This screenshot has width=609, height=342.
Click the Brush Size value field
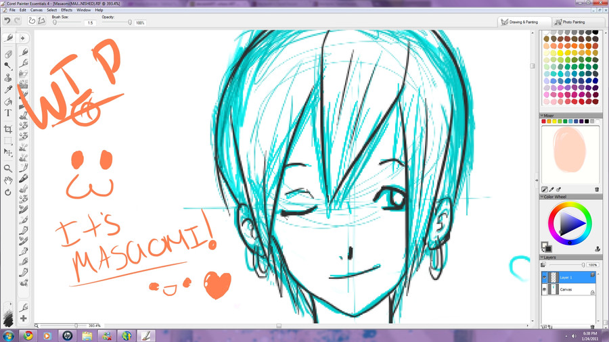click(90, 23)
